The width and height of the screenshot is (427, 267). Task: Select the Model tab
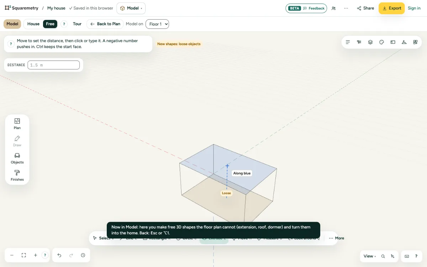12,24
